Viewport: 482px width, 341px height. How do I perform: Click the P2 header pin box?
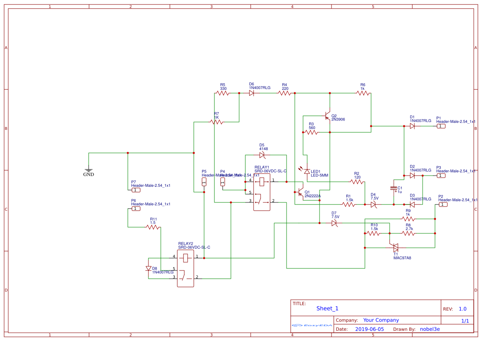pos(443,205)
